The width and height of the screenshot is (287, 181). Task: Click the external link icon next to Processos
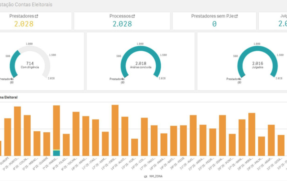click(133, 16)
